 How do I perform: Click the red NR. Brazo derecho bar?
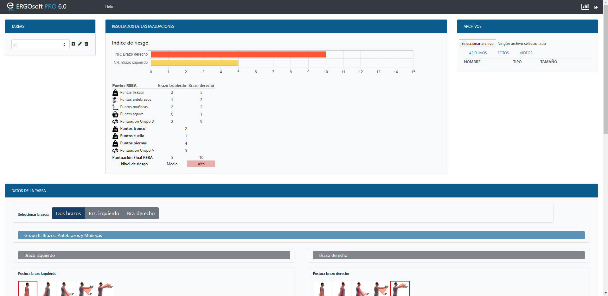[238, 54]
